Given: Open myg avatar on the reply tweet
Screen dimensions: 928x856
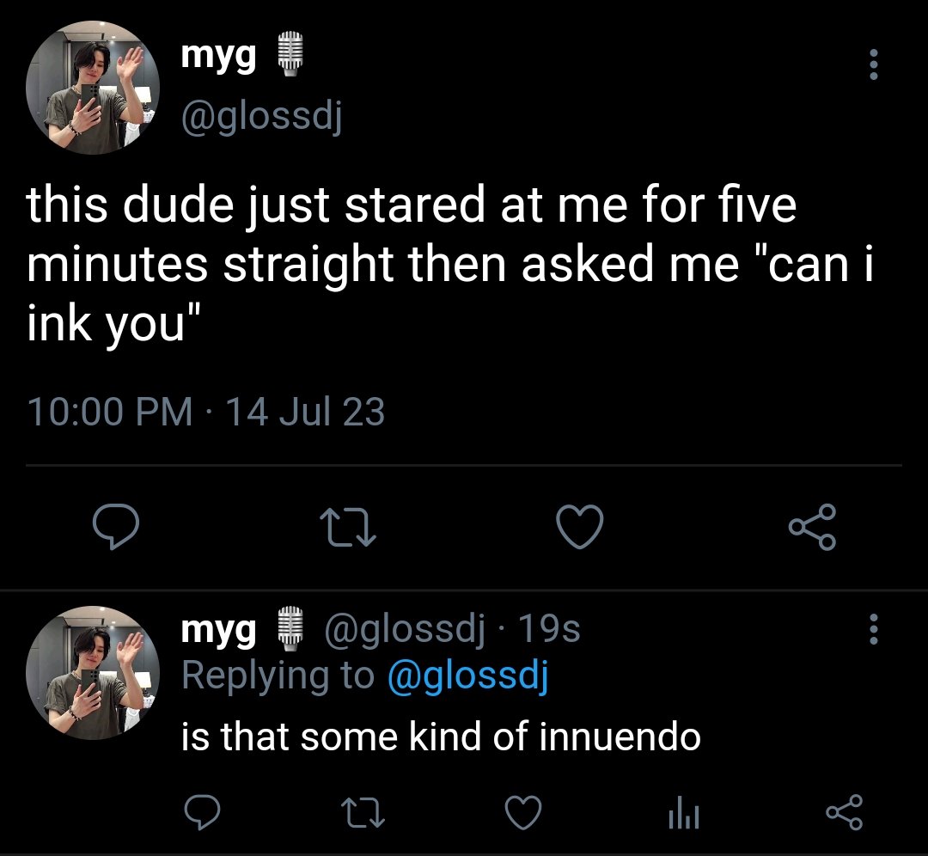Looking at the screenshot, I should pos(93,672).
